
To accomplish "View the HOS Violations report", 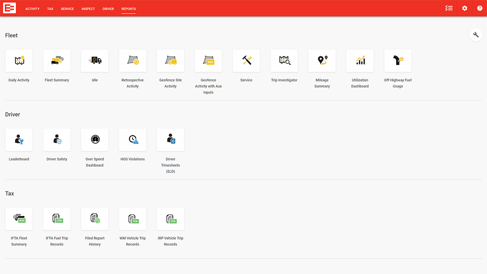I will [x=133, y=140].
